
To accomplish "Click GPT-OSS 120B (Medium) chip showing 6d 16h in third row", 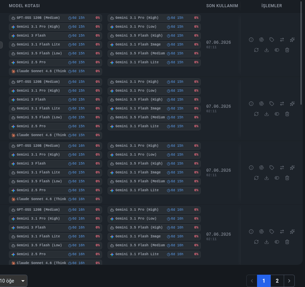I will tap(56, 146).
